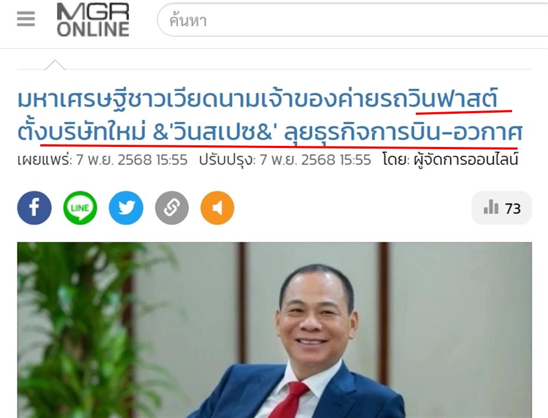Select the ปรับปรุง updated date text

click(x=285, y=159)
